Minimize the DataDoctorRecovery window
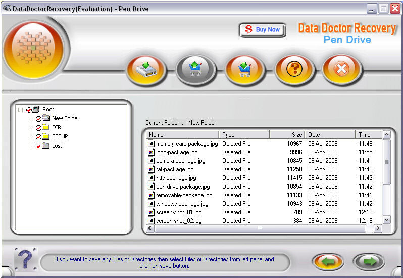This screenshot has height=278, width=403. pyautogui.click(x=371, y=9)
